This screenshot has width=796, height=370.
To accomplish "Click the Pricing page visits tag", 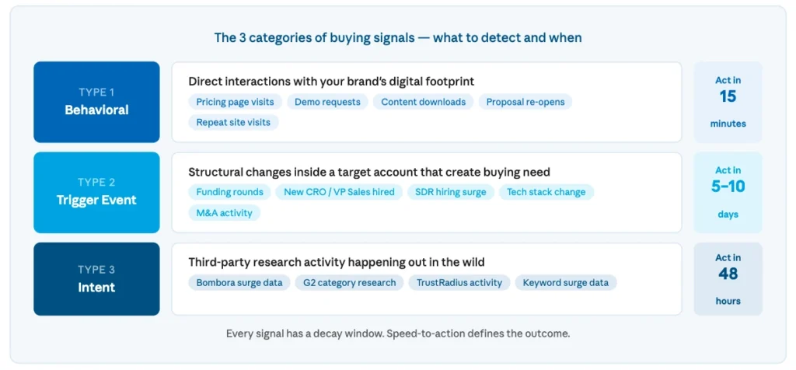I will point(235,102).
